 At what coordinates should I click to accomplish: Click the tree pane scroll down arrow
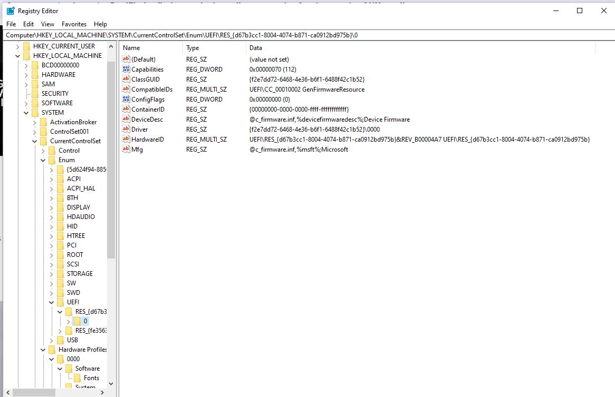click(x=111, y=384)
